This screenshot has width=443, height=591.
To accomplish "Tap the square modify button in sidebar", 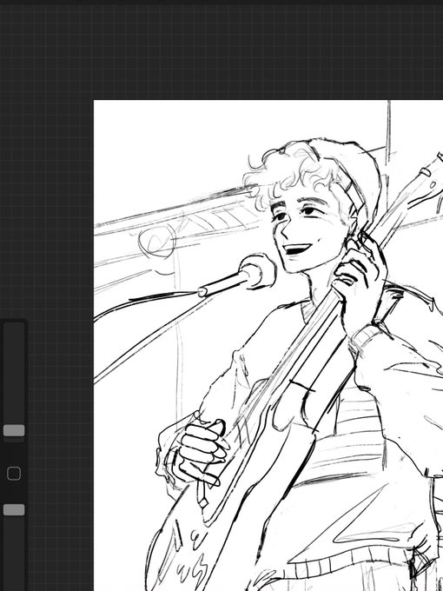I will pyautogui.click(x=14, y=474).
